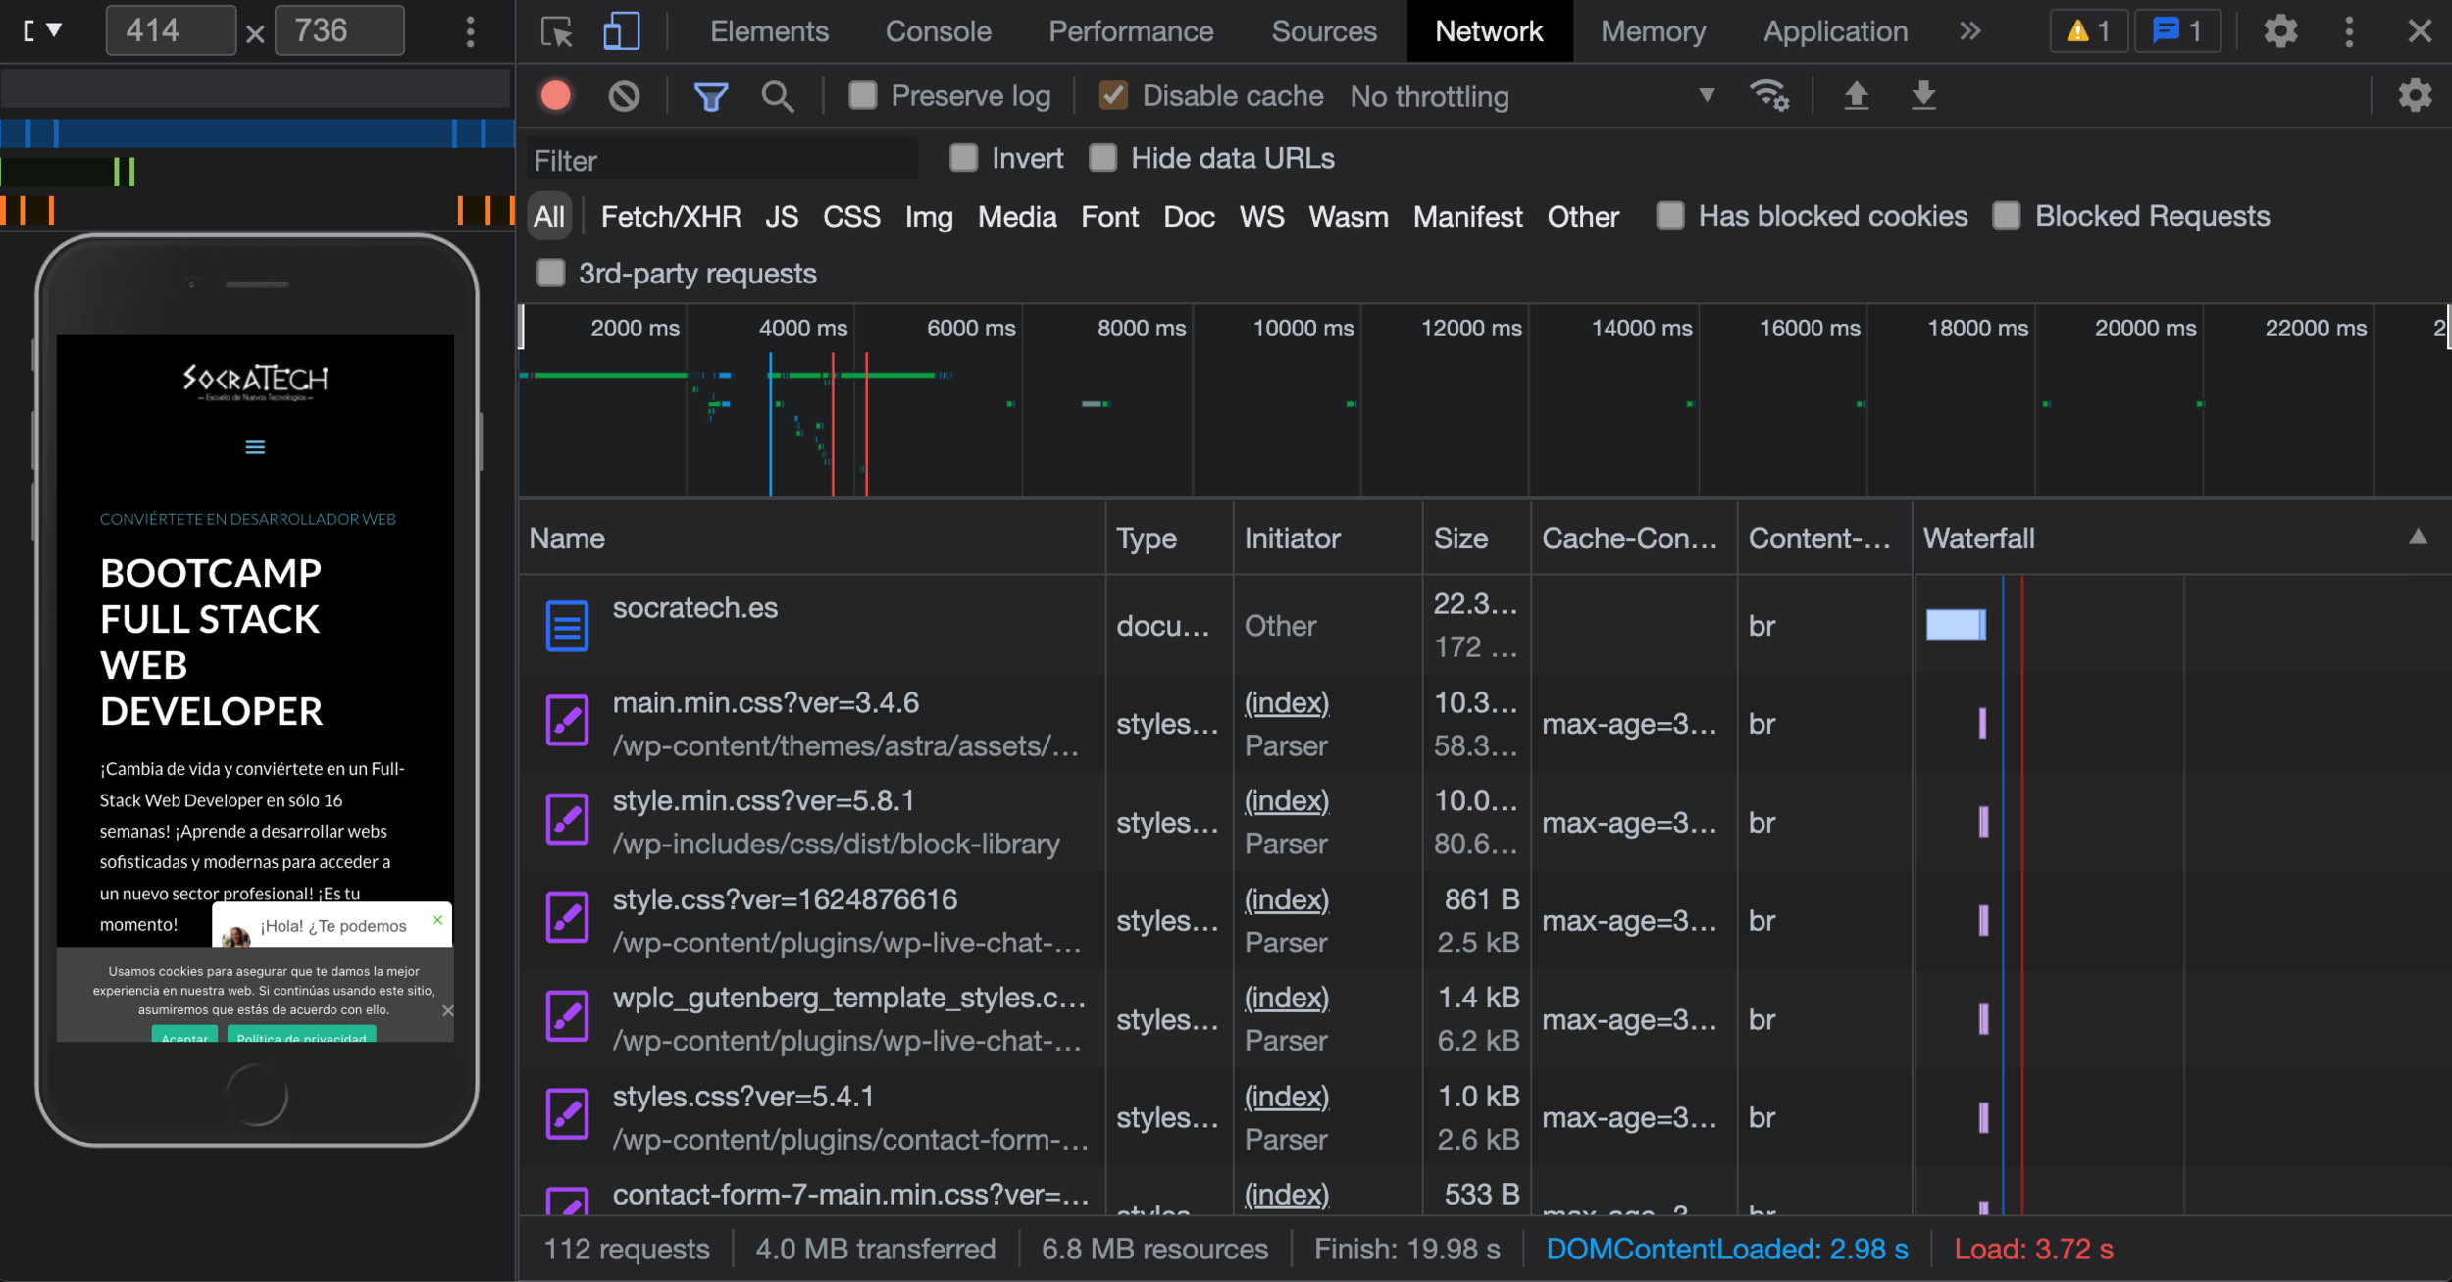Click the import HAR upload arrow icon
Screen dimensions: 2452x1282
click(x=1856, y=96)
